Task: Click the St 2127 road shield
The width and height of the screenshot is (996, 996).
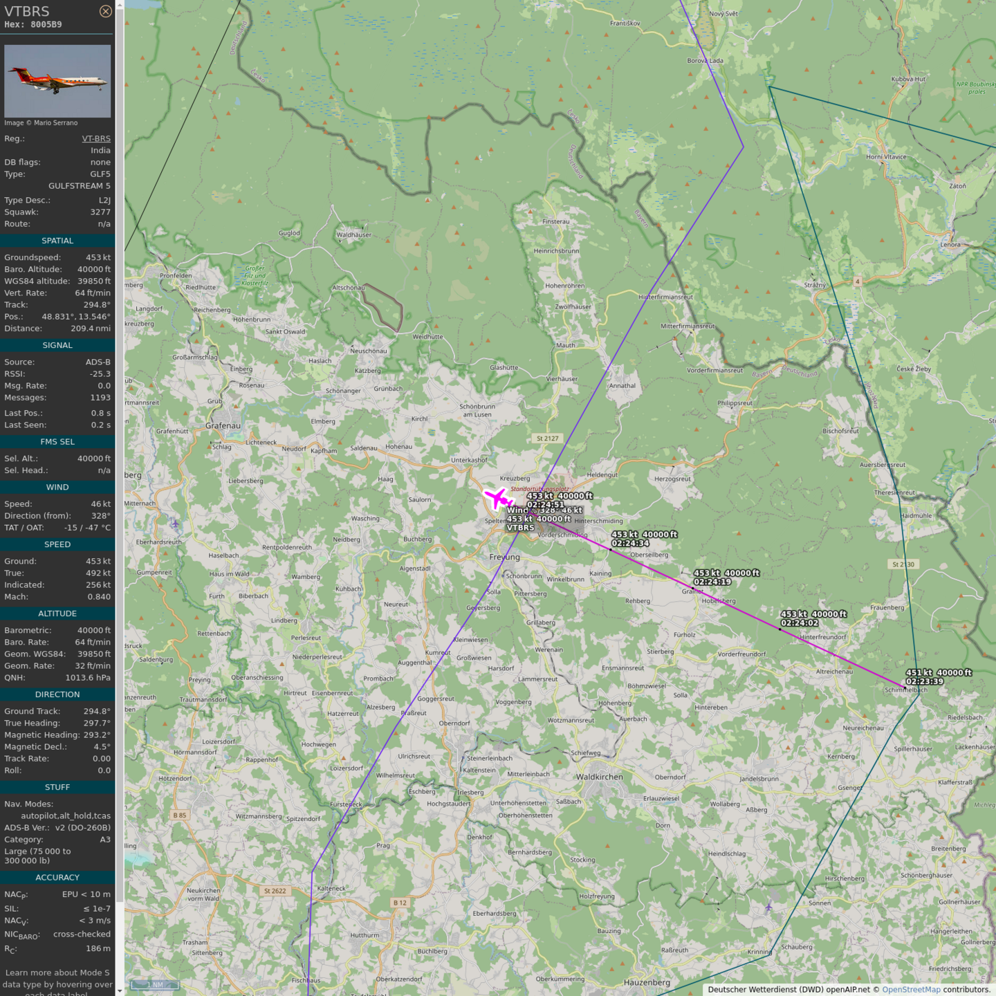Action: coord(547,439)
